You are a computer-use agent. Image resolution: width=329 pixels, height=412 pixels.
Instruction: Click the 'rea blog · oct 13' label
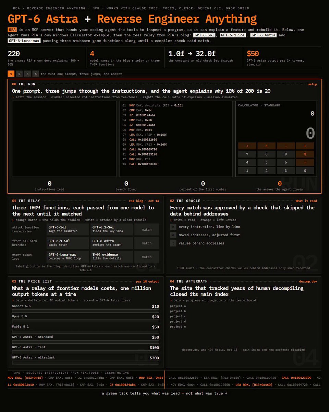pos(144,201)
